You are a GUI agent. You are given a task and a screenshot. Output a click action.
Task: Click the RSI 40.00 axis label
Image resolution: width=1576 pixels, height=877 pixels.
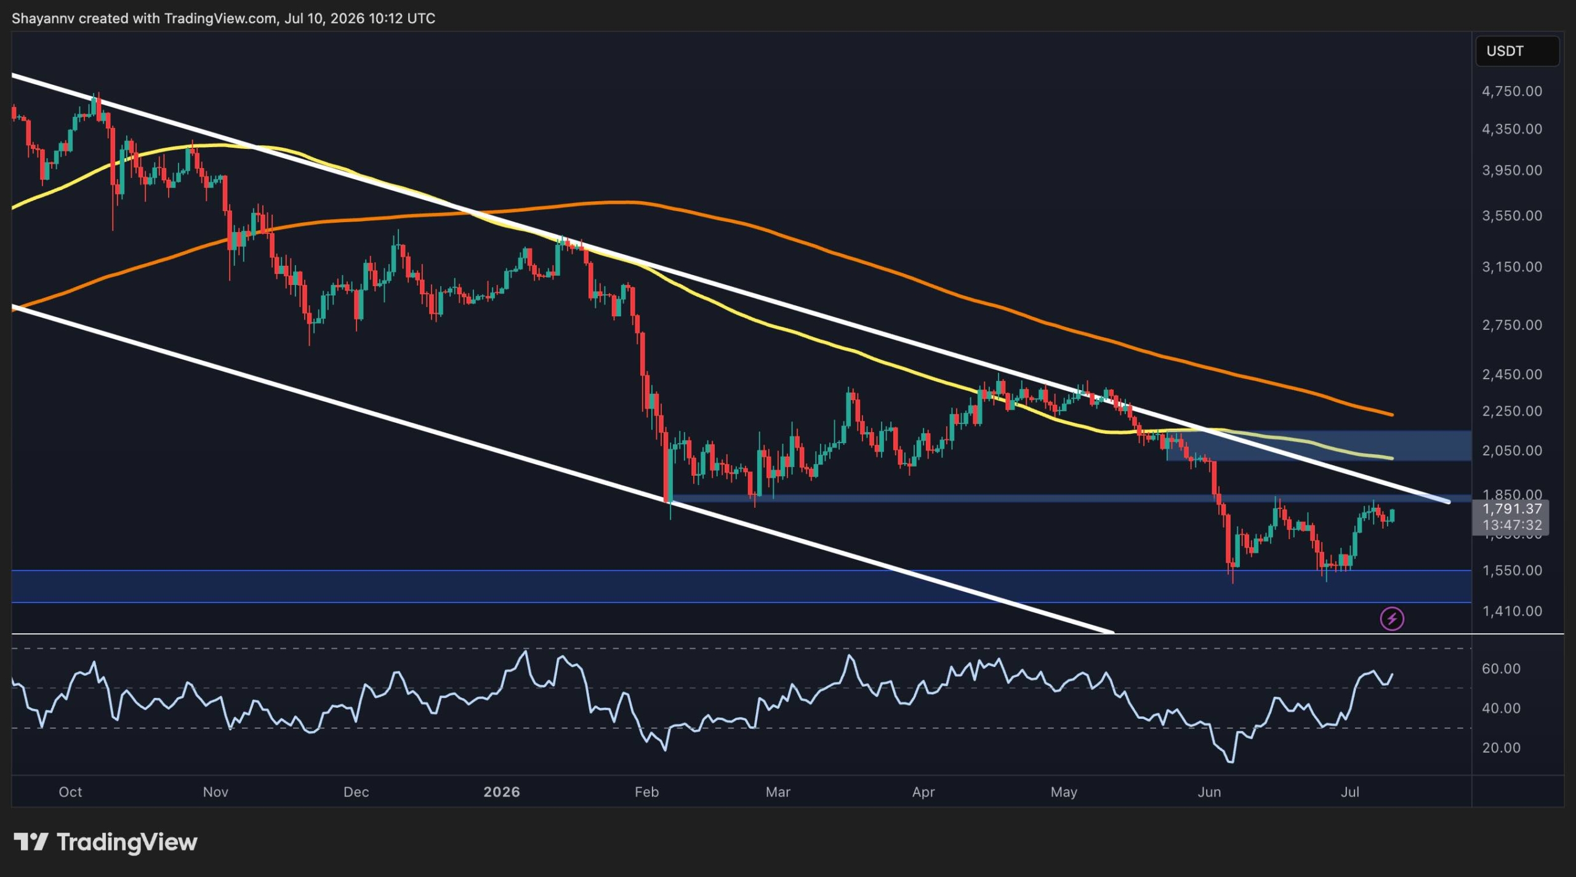(x=1501, y=708)
